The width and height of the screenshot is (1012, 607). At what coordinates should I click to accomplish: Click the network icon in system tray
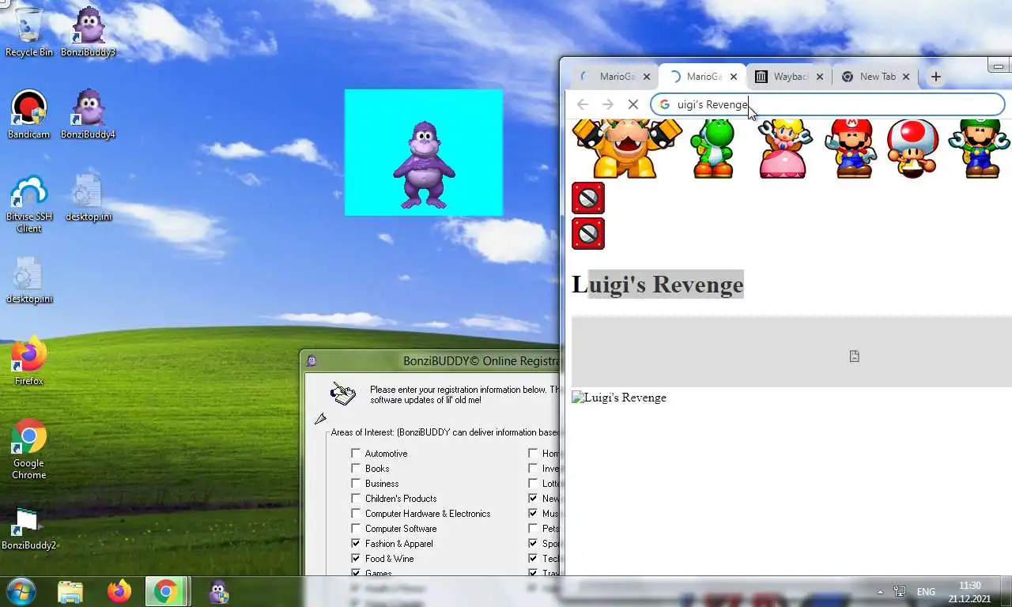(900, 591)
